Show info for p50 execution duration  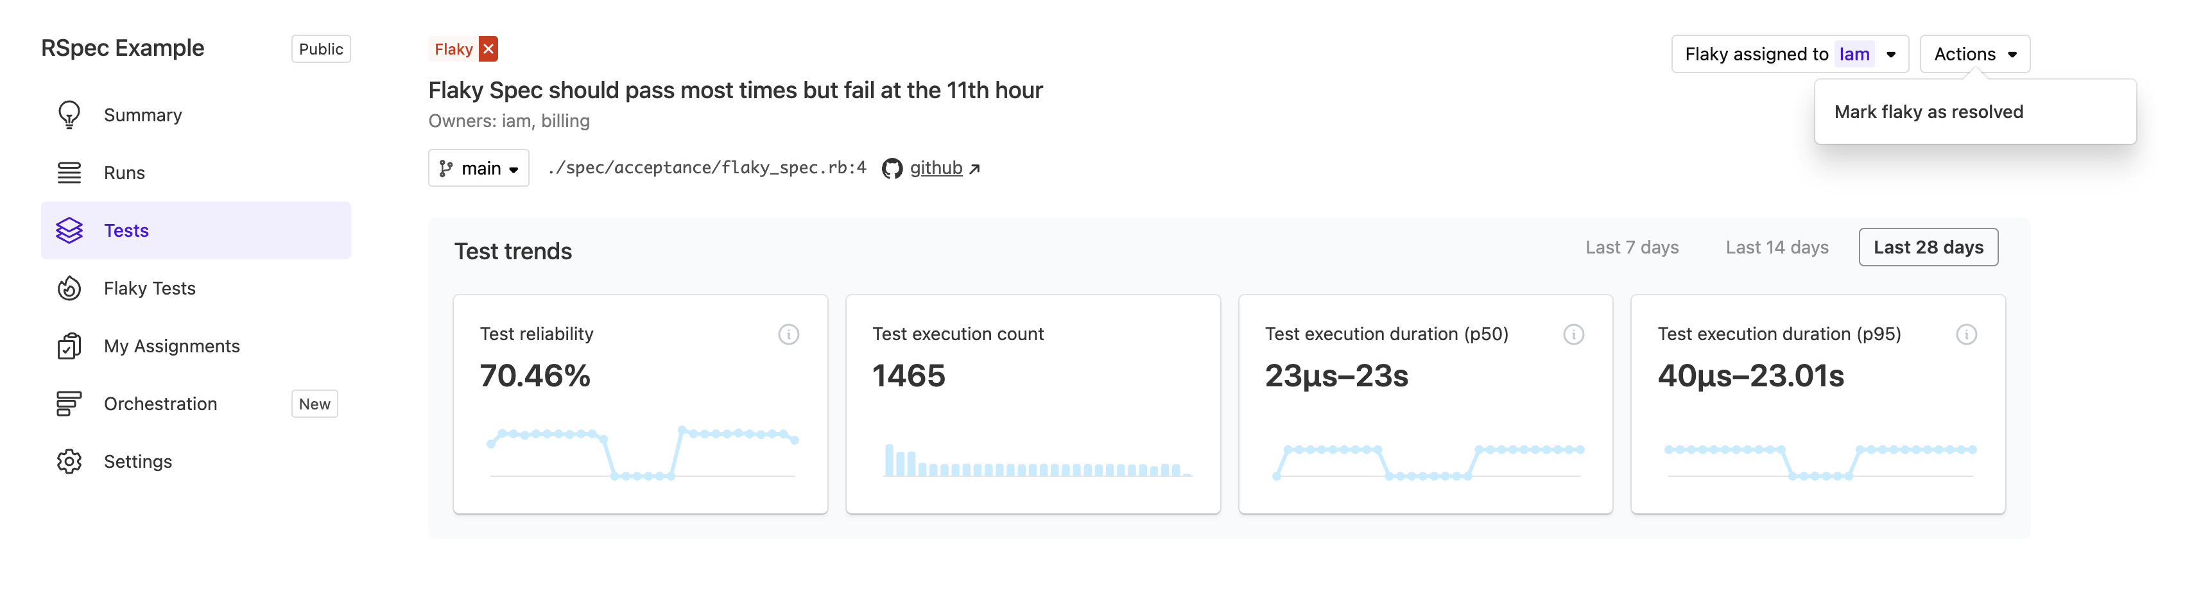pyautogui.click(x=1573, y=334)
